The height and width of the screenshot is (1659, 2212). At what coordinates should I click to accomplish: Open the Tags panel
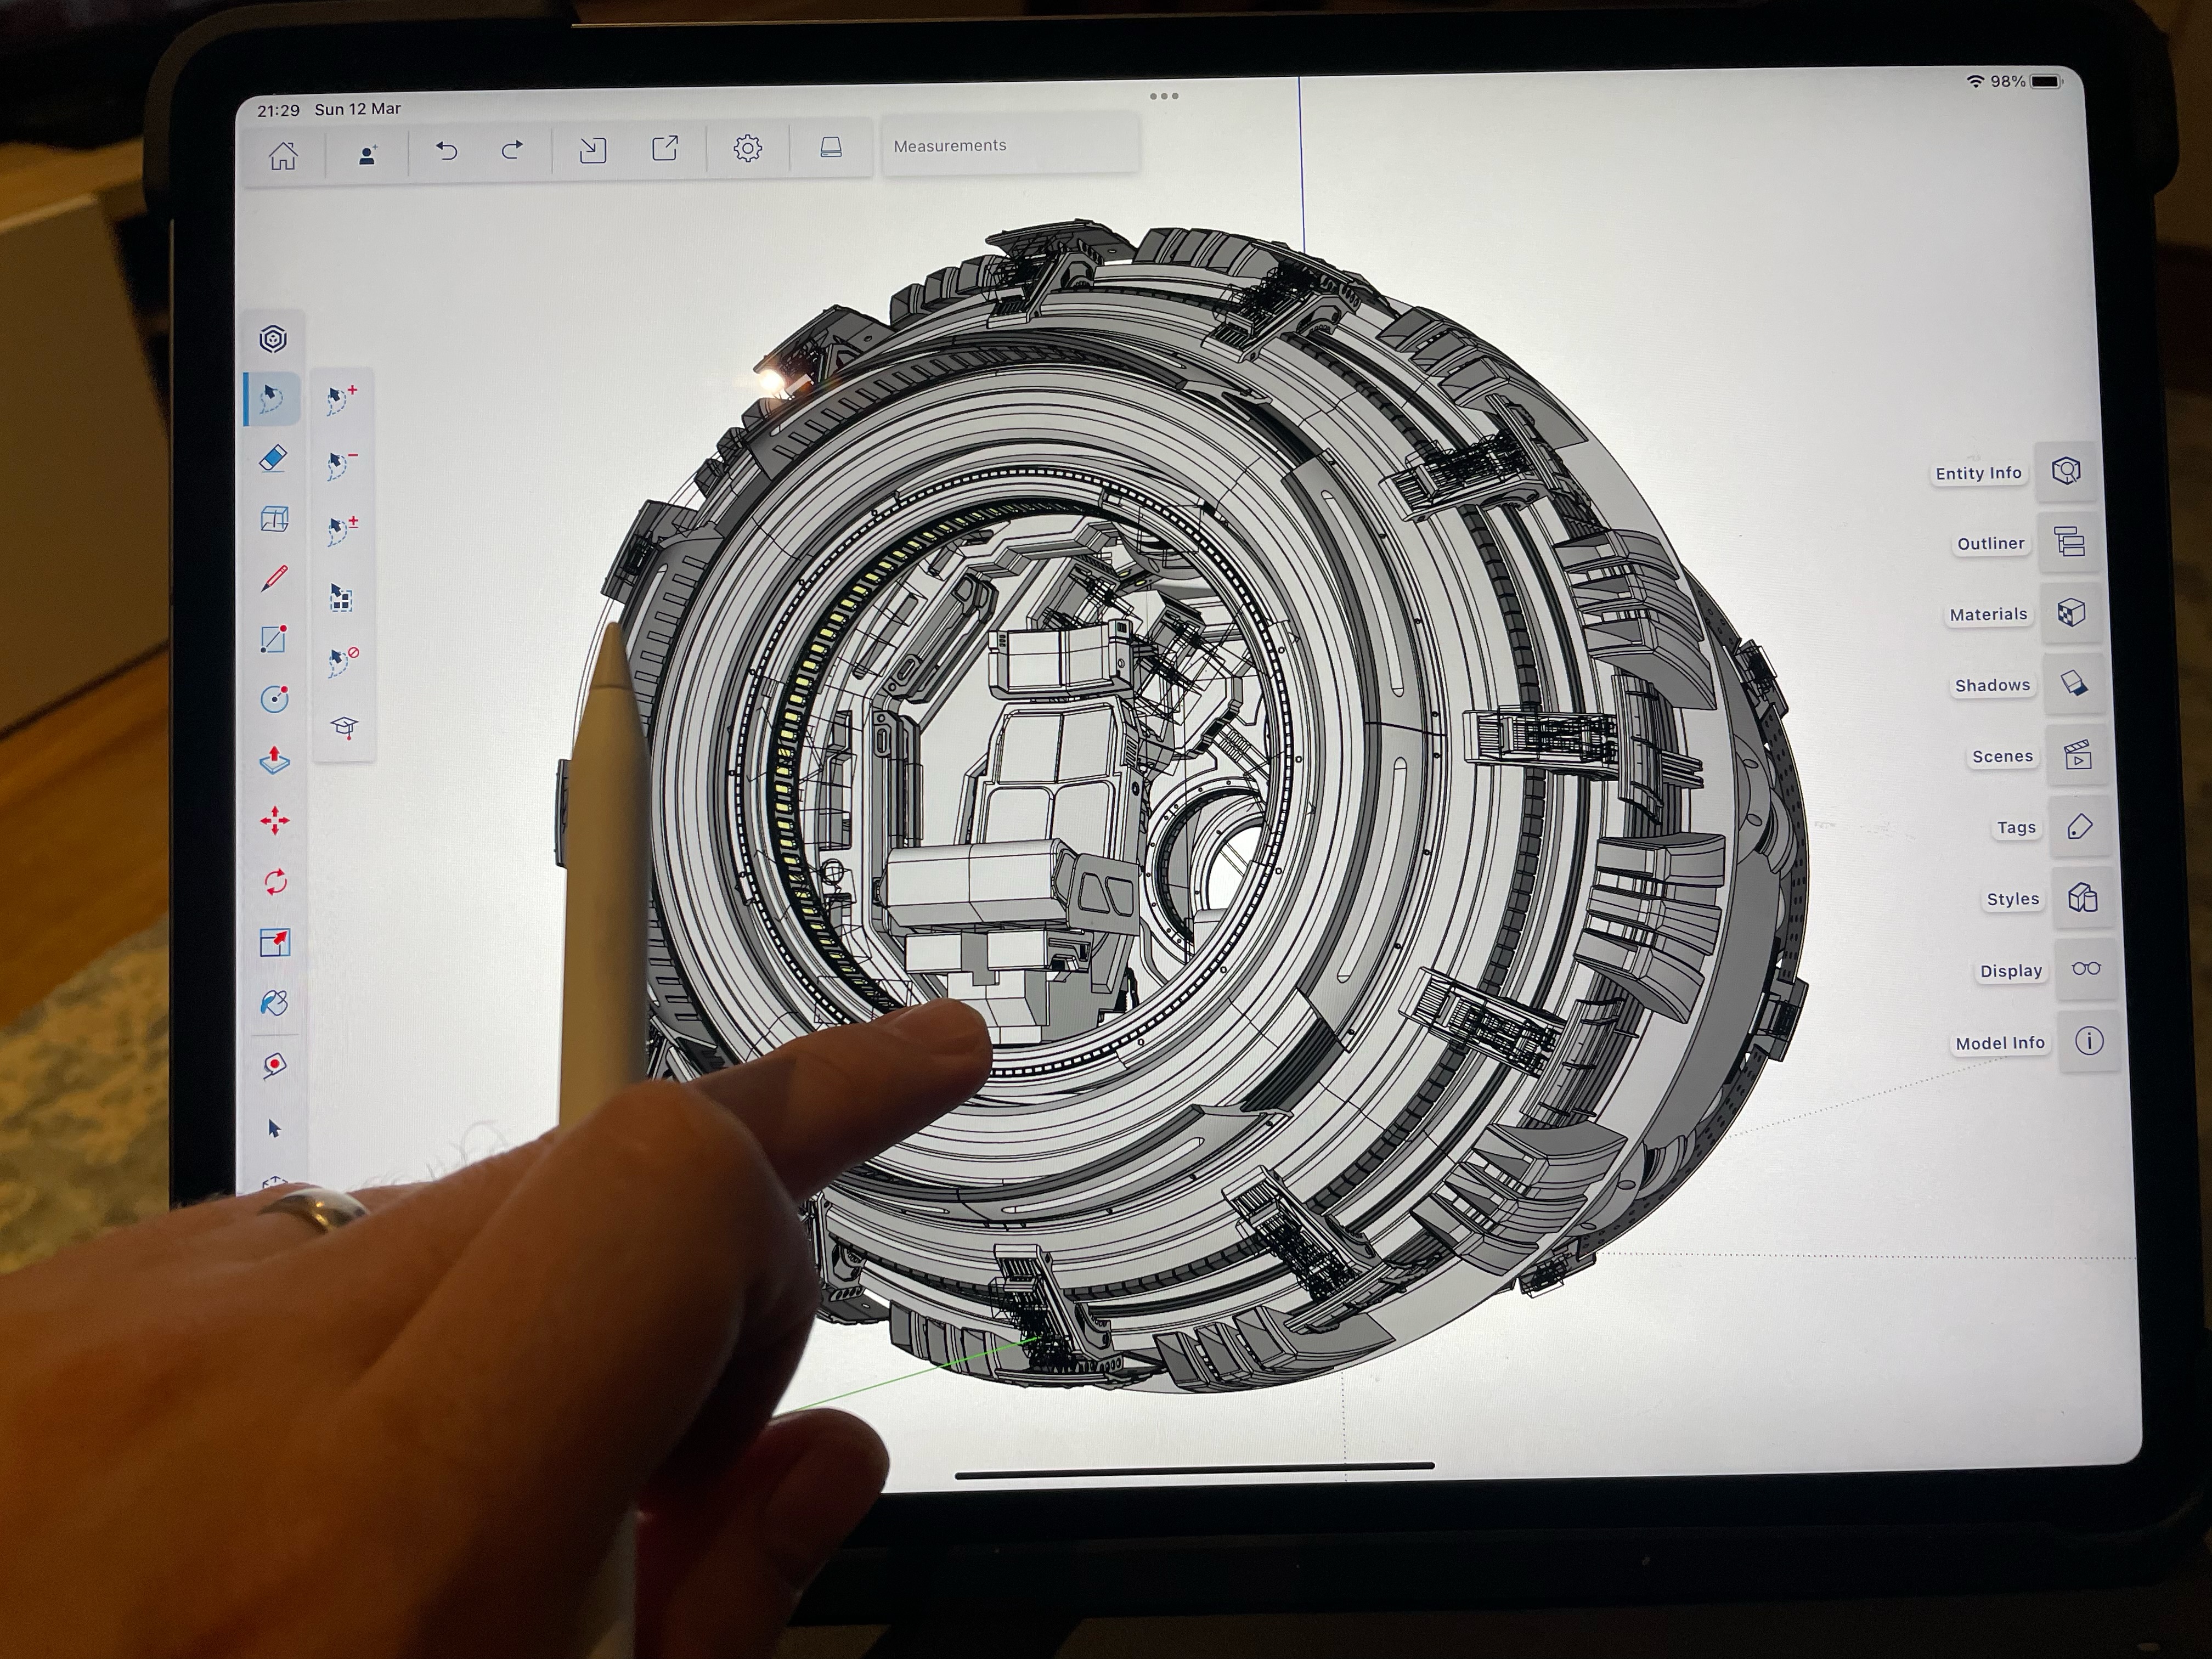click(2079, 827)
